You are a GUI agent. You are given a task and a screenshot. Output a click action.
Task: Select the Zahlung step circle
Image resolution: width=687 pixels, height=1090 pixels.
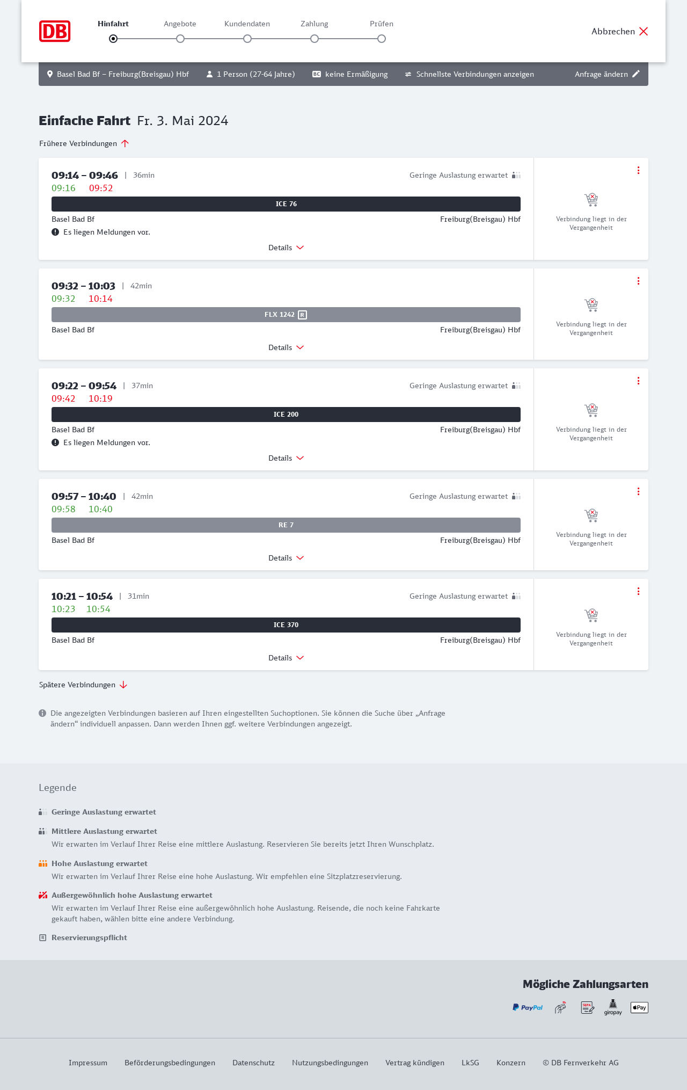pos(315,39)
